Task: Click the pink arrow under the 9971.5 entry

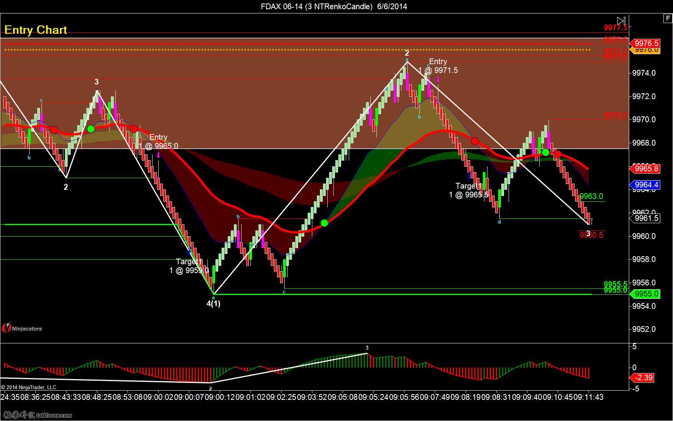Action: point(438,80)
